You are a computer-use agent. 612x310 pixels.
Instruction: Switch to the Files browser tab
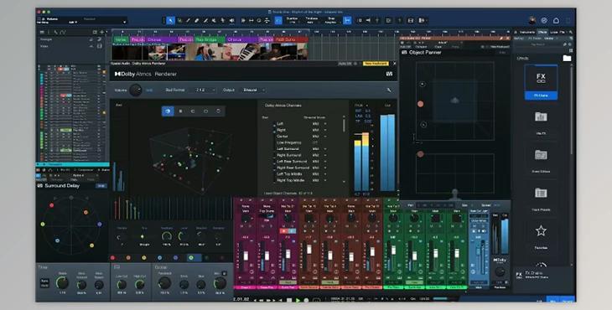coord(563,32)
